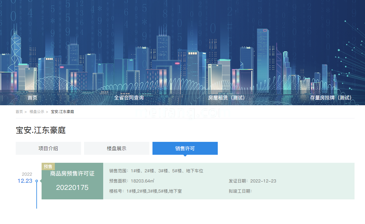
Task: Click the 宝安.江东豪庭 breadcrumb item
Action: point(62,112)
